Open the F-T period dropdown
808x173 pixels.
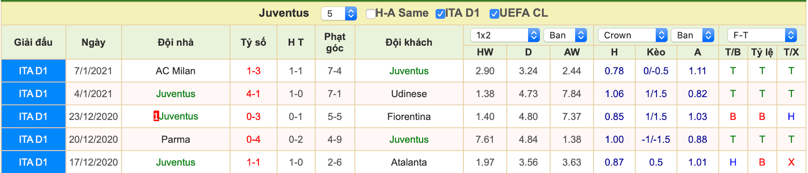point(762,35)
